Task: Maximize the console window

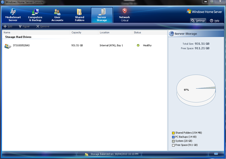Action: coord(212,1)
